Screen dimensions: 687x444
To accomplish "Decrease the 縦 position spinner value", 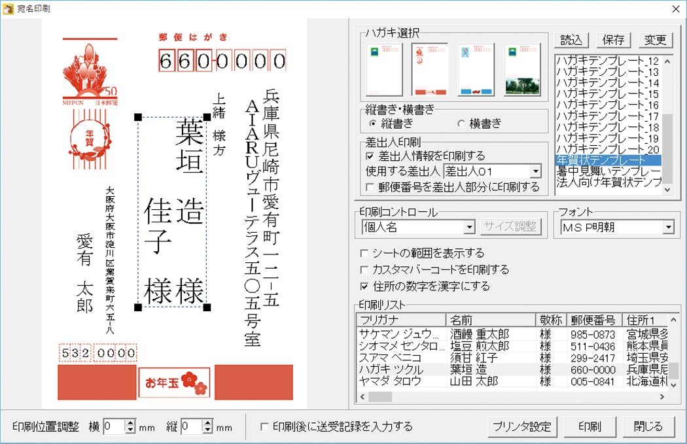I will (207, 430).
